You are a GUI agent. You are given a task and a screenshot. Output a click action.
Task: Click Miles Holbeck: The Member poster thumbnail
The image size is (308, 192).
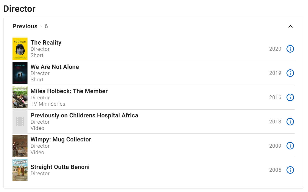(x=20, y=97)
